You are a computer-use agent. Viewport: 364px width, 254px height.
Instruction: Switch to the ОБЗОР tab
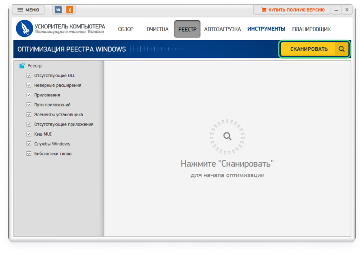126,29
